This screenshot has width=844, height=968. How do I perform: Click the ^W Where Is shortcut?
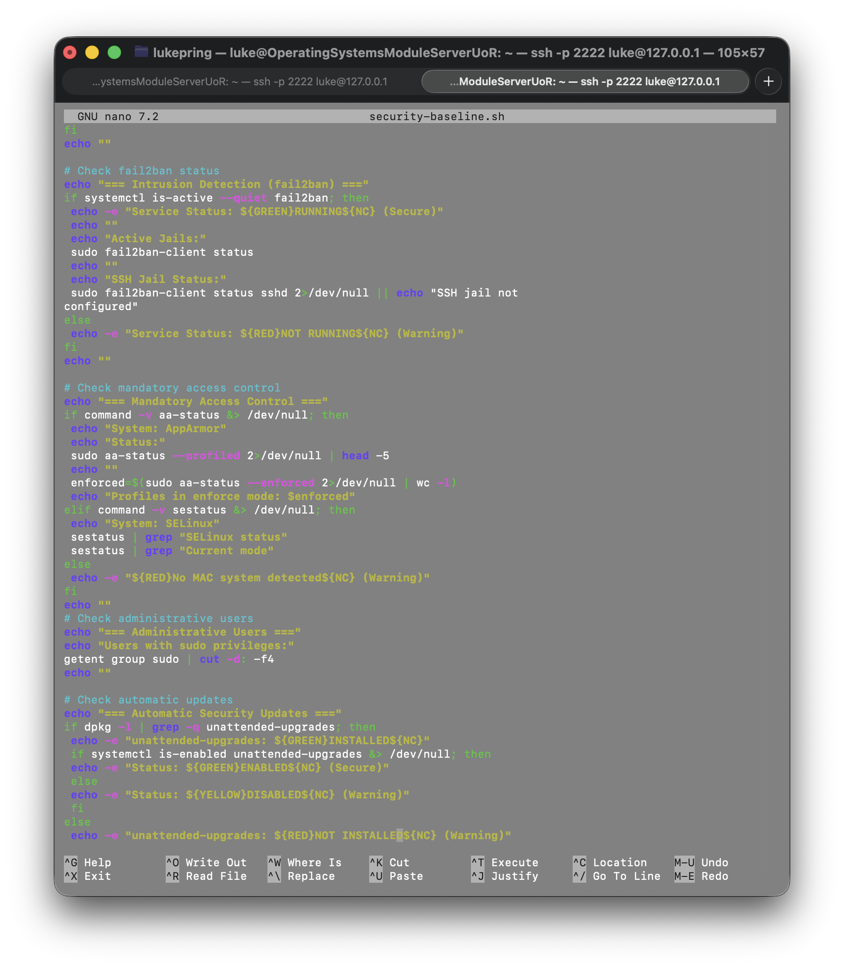tap(305, 863)
